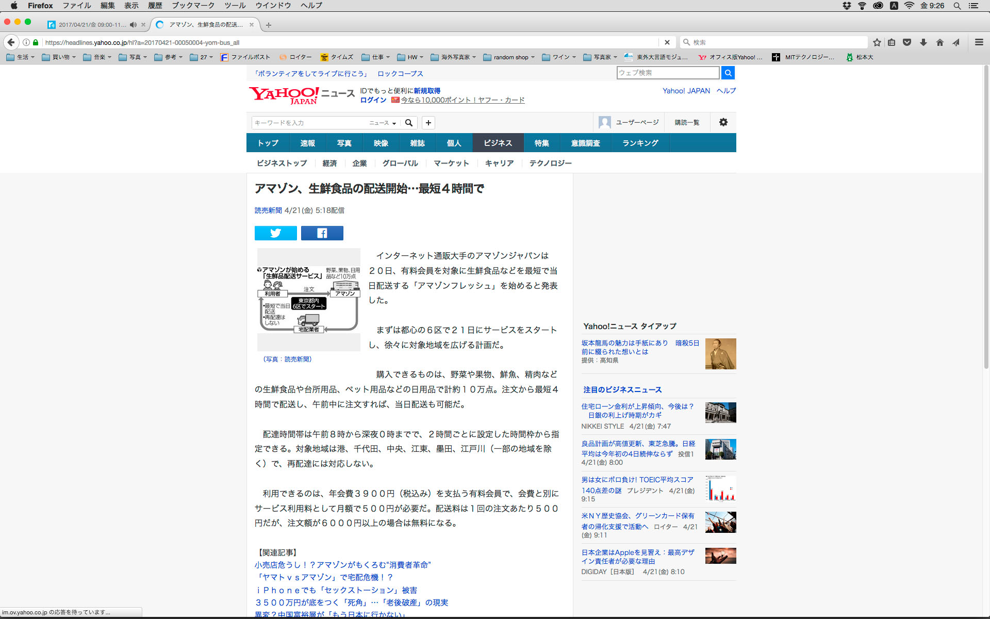Click the Facebook share button
The width and height of the screenshot is (990, 619).
click(322, 233)
